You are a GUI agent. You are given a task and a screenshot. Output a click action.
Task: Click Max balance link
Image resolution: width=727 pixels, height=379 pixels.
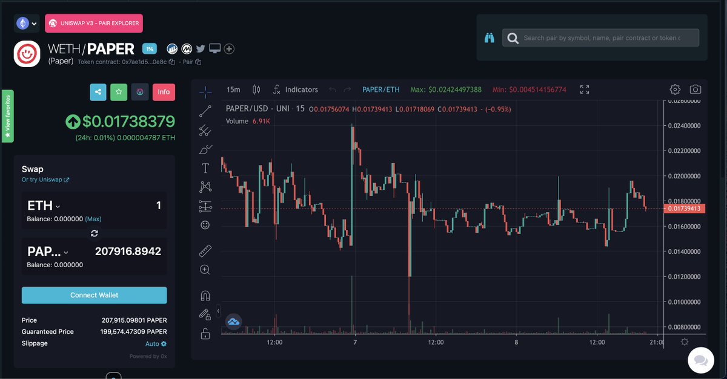click(93, 218)
